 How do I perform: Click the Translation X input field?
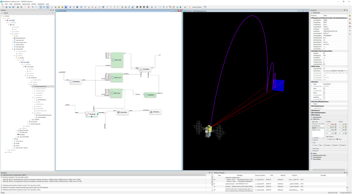(331, 124)
